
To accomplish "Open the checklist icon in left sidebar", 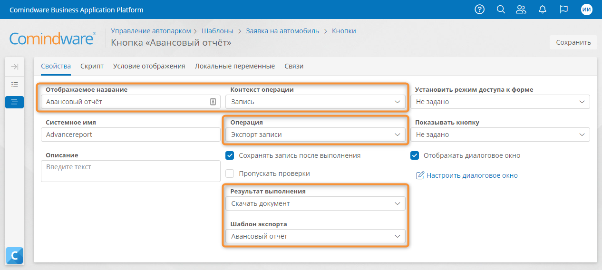I will 14,84.
